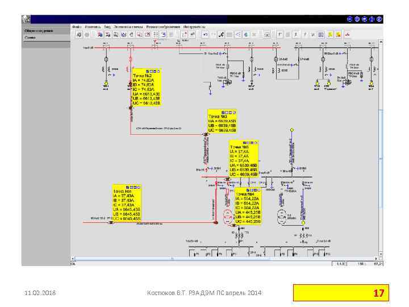Toggle first blue square on Точка №4 popup
The image size is (409, 307).
(248, 190)
